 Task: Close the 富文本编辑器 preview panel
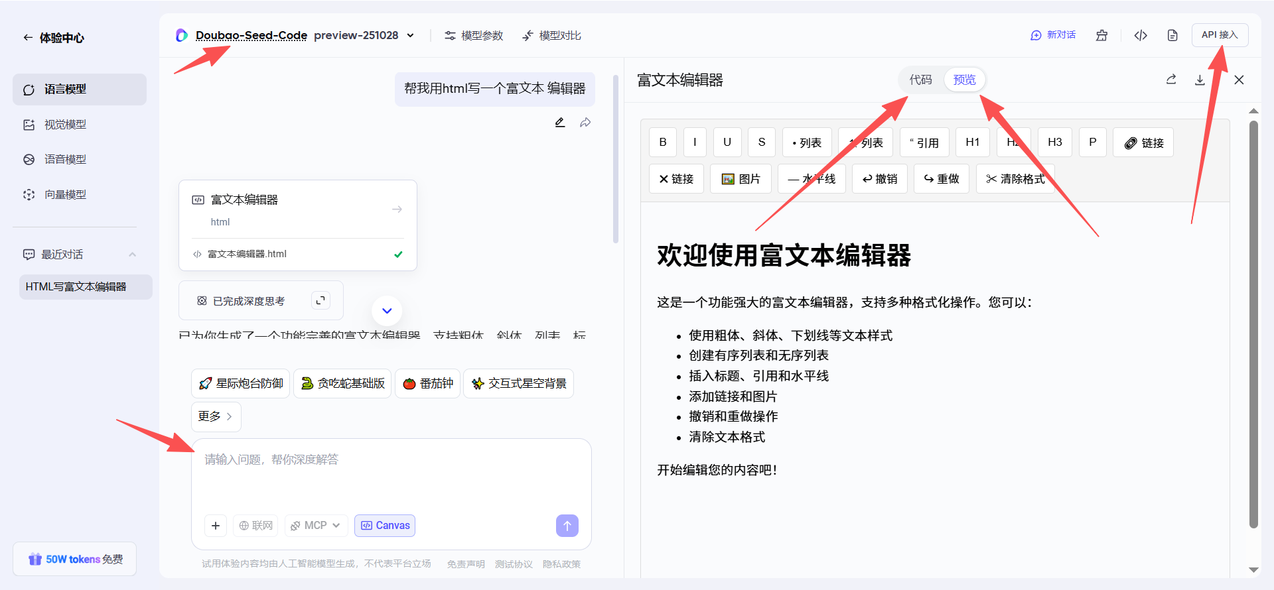tap(1239, 80)
